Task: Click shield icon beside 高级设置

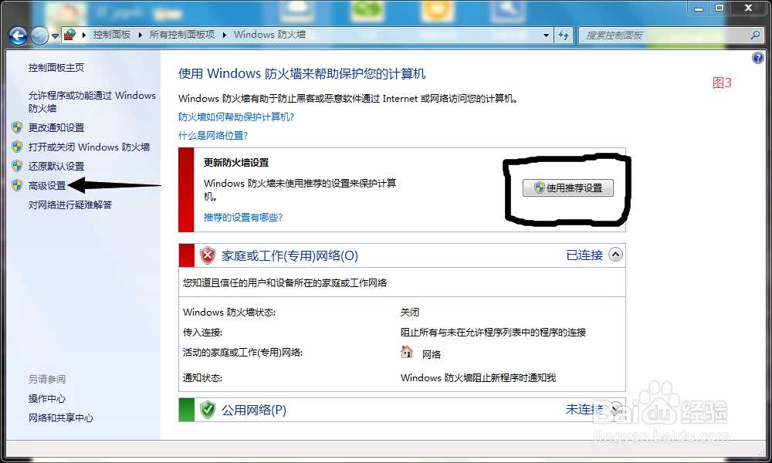Action: pos(17,185)
